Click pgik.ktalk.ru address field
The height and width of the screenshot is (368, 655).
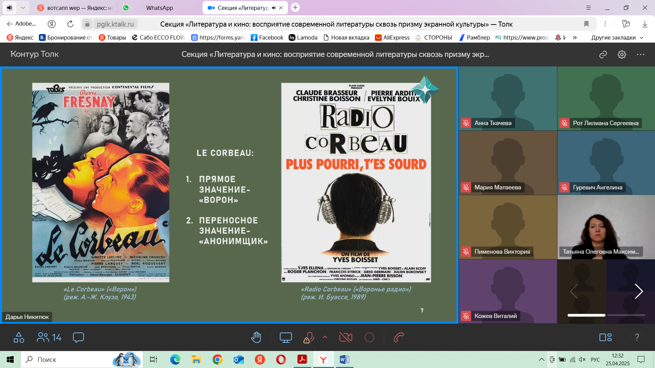coord(115,24)
